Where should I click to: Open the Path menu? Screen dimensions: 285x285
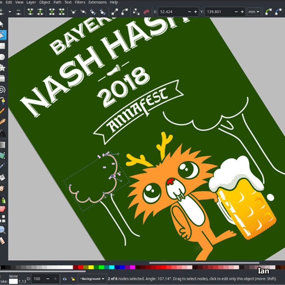(57, 2)
